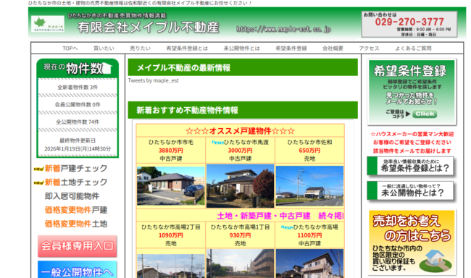
Task: Click the ☆ハウスメーカーの営業マン大歓迎 notice
Action: (x=412, y=134)
